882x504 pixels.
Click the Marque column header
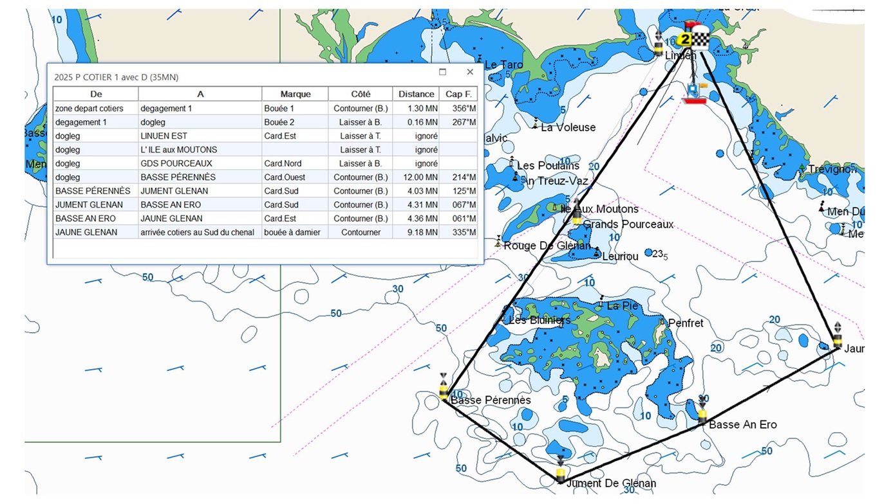tap(296, 94)
